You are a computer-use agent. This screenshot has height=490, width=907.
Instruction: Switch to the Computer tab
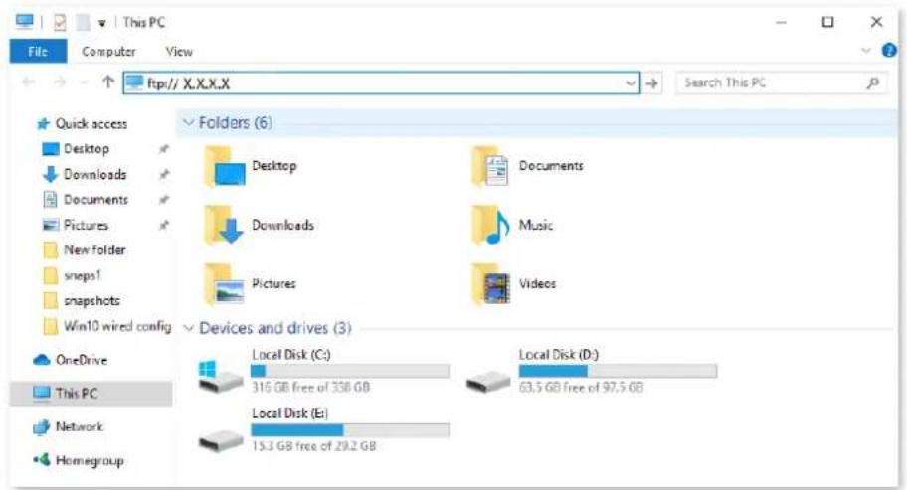[108, 52]
